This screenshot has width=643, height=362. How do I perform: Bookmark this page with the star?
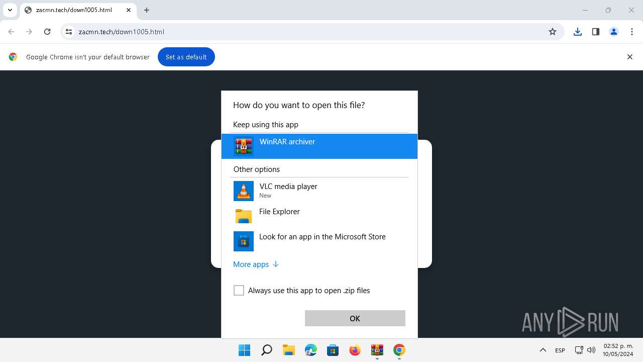click(553, 32)
